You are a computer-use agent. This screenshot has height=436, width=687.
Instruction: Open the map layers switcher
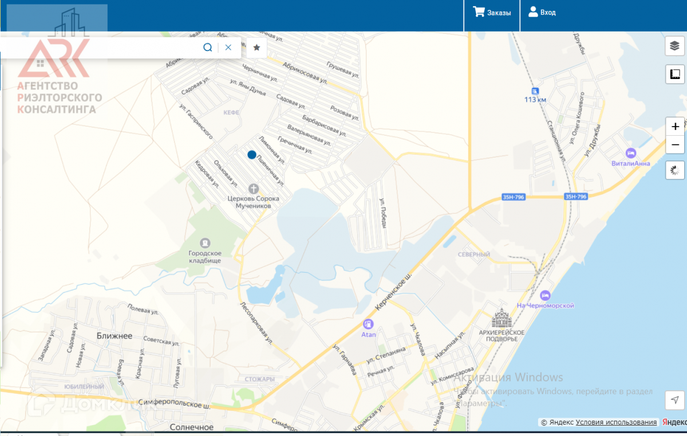click(x=674, y=46)
